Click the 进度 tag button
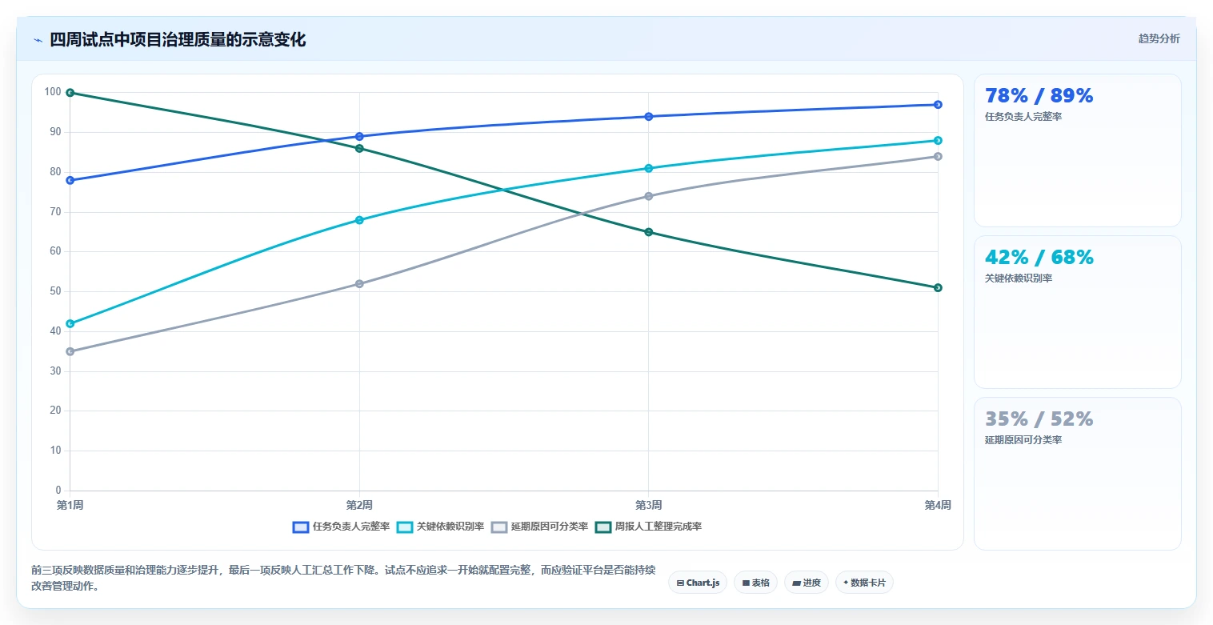 807,583
